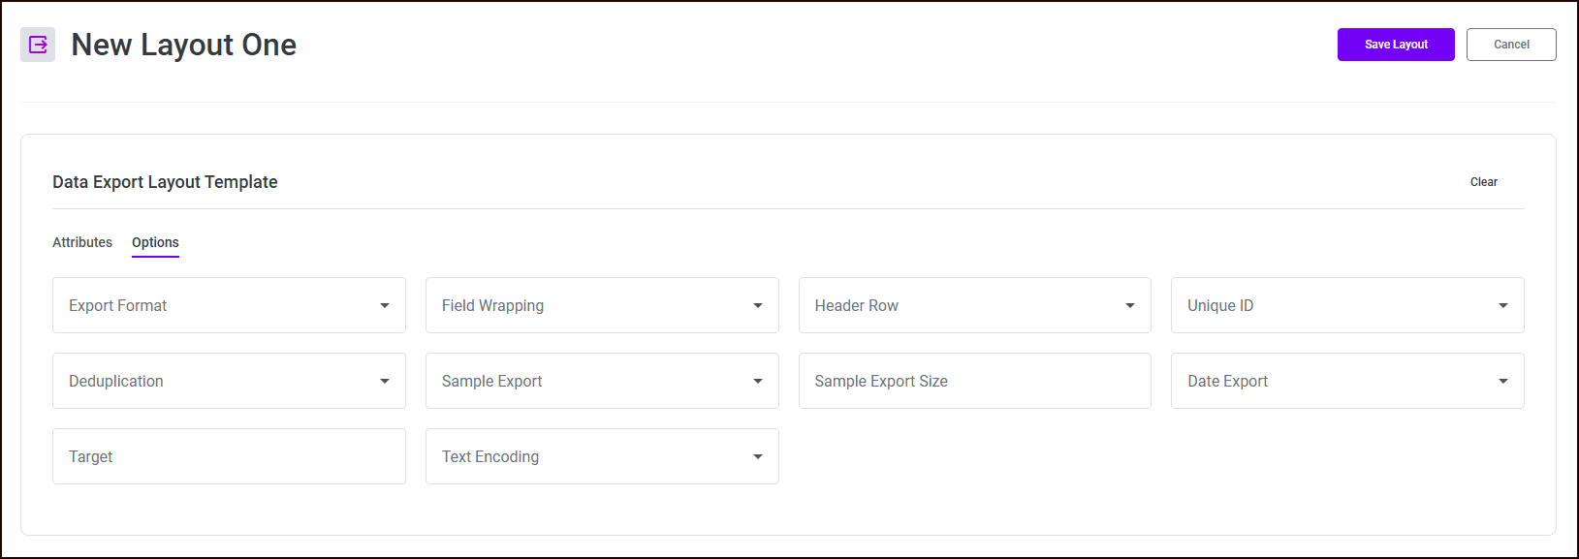Click the chevron icon on Date Export
Viewport: 1579px width, 559px height.
coord(1503,381)
